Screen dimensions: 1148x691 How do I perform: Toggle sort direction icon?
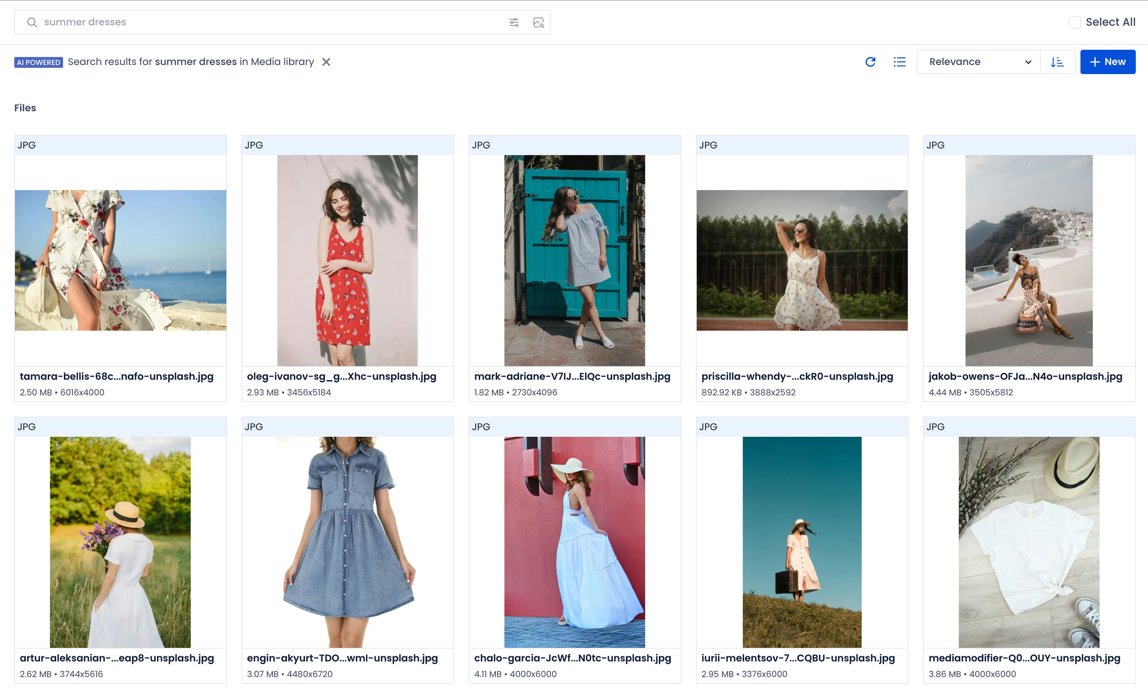[x=1057, y=62]
